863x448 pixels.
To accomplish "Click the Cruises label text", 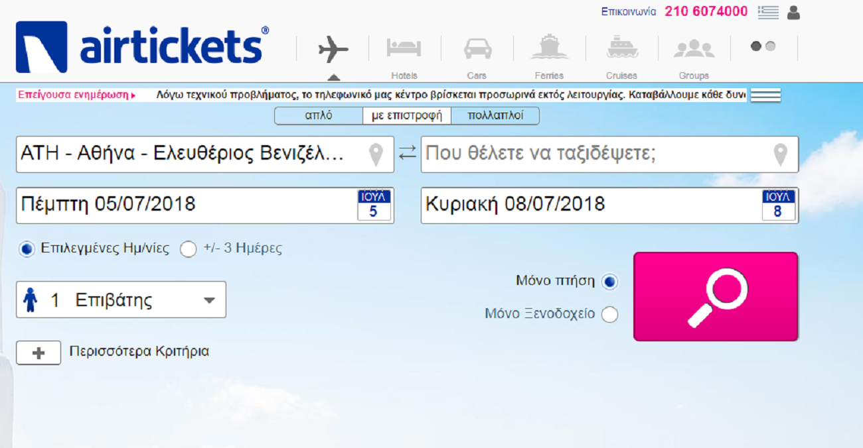I will pyautogui.click(x=621, y=76).
